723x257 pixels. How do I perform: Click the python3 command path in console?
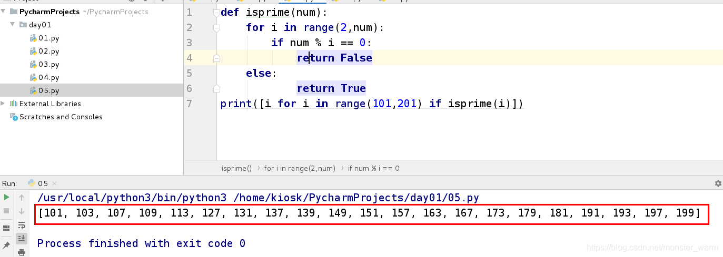[258, 198]
